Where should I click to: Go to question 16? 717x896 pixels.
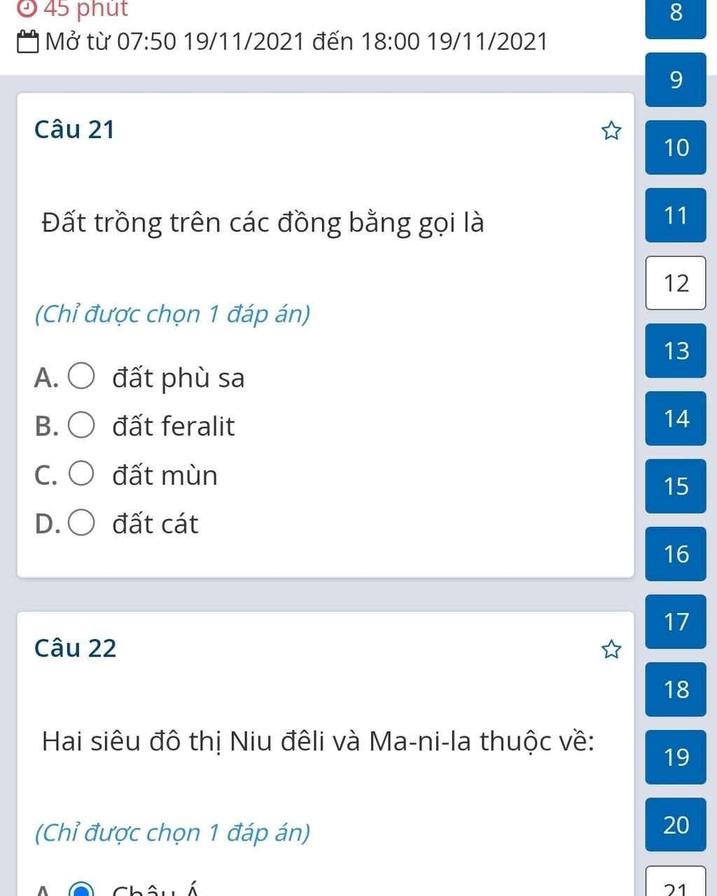coord(676,554)
